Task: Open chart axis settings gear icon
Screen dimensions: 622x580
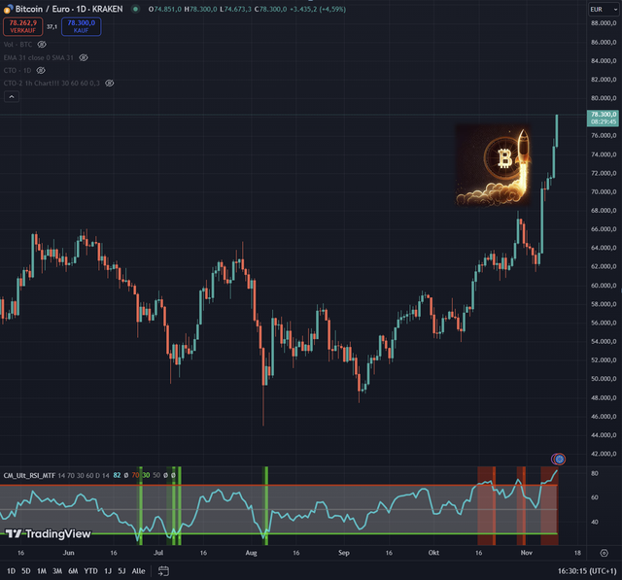Action: (604, 553)
